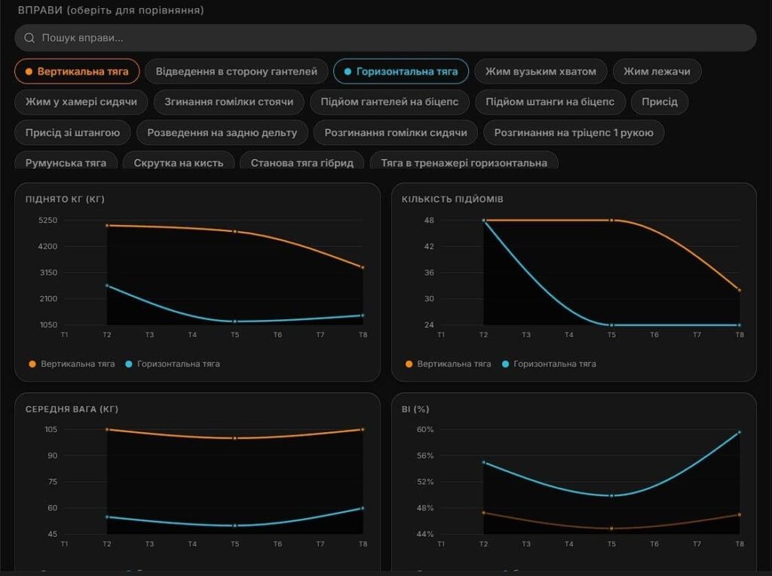Toggle Вертикальна тяга legend in Кількість підйомів chart
The width and height of the screenshot is (772, 576).
[448, 364]
